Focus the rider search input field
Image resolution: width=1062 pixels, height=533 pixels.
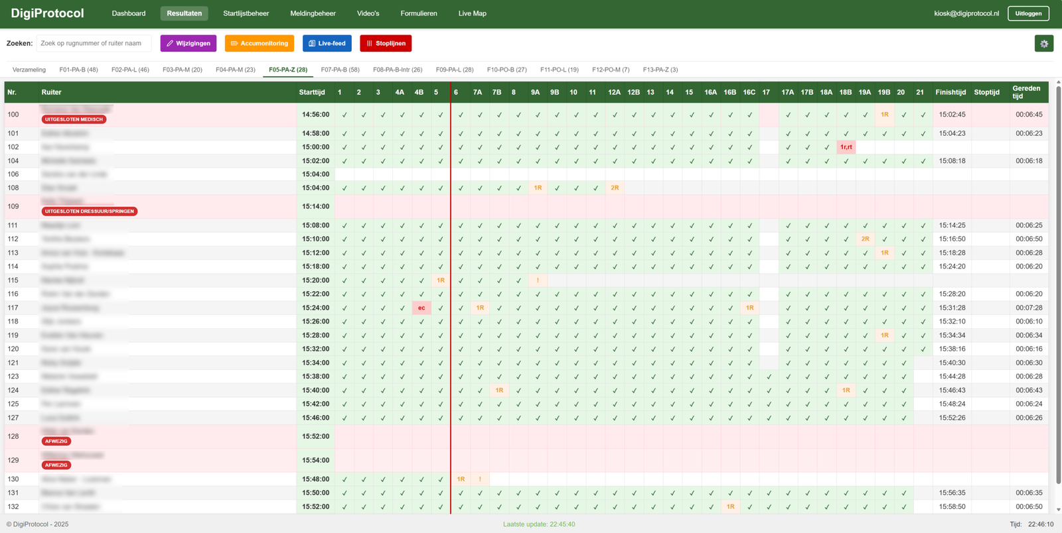(x=94, y=44)
